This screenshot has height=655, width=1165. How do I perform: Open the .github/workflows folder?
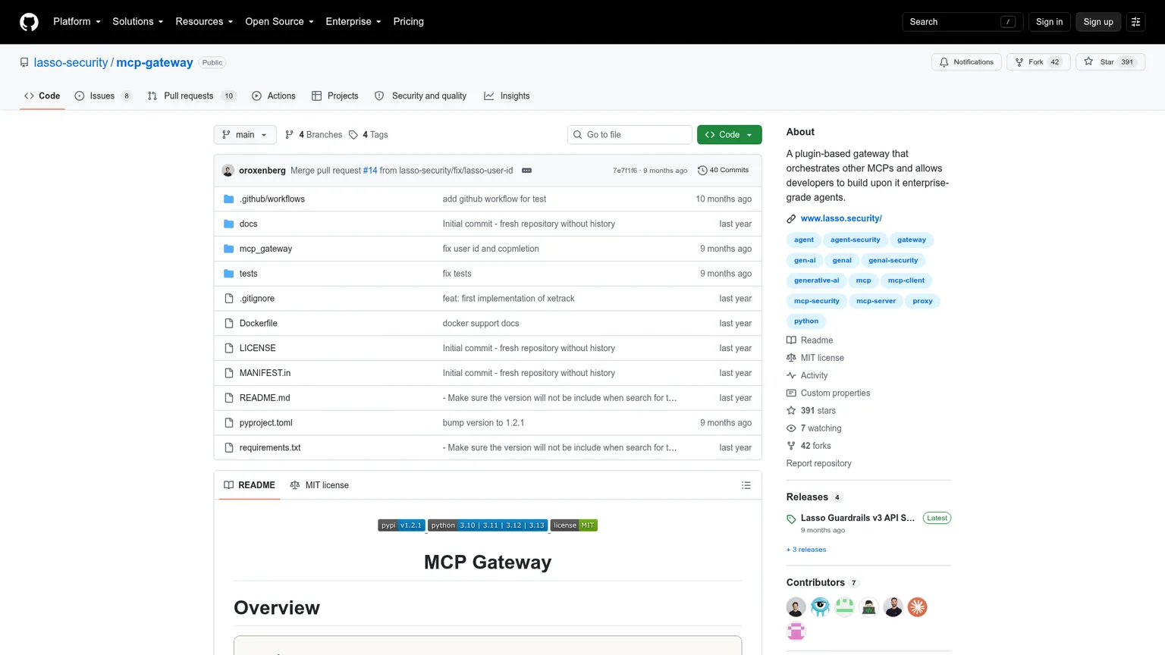272,199
